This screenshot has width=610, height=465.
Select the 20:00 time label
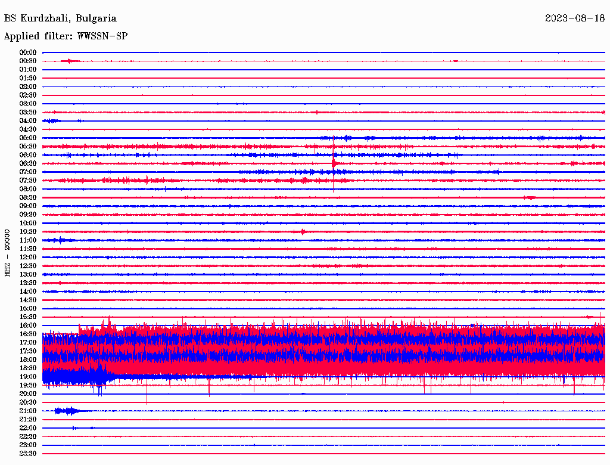pyautogui.click(x=28, y=393)
